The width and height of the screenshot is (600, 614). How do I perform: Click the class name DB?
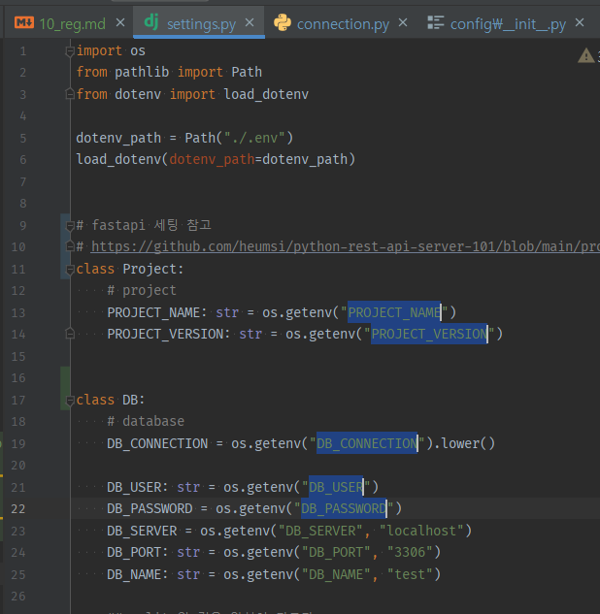[x=130, y=400]
